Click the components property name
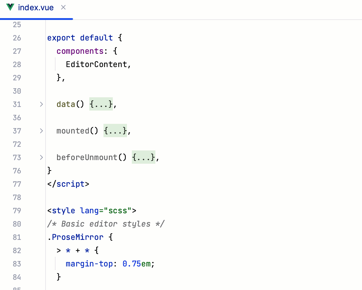This screenshot has width=362, height=290. [x=80, y=51]
